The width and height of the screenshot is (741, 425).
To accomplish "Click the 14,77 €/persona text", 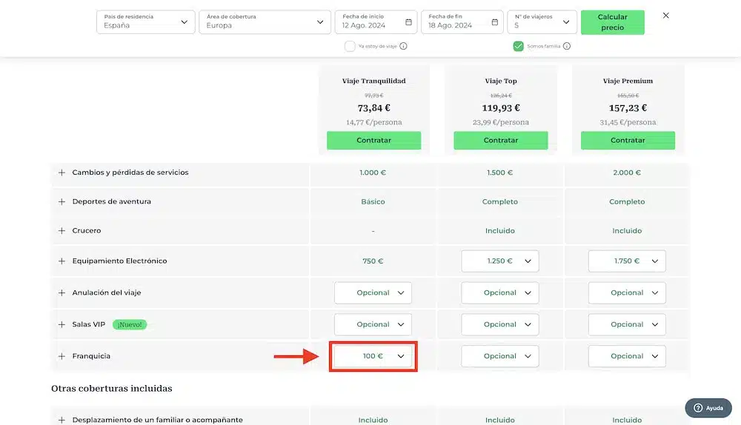I will [373, 122].
